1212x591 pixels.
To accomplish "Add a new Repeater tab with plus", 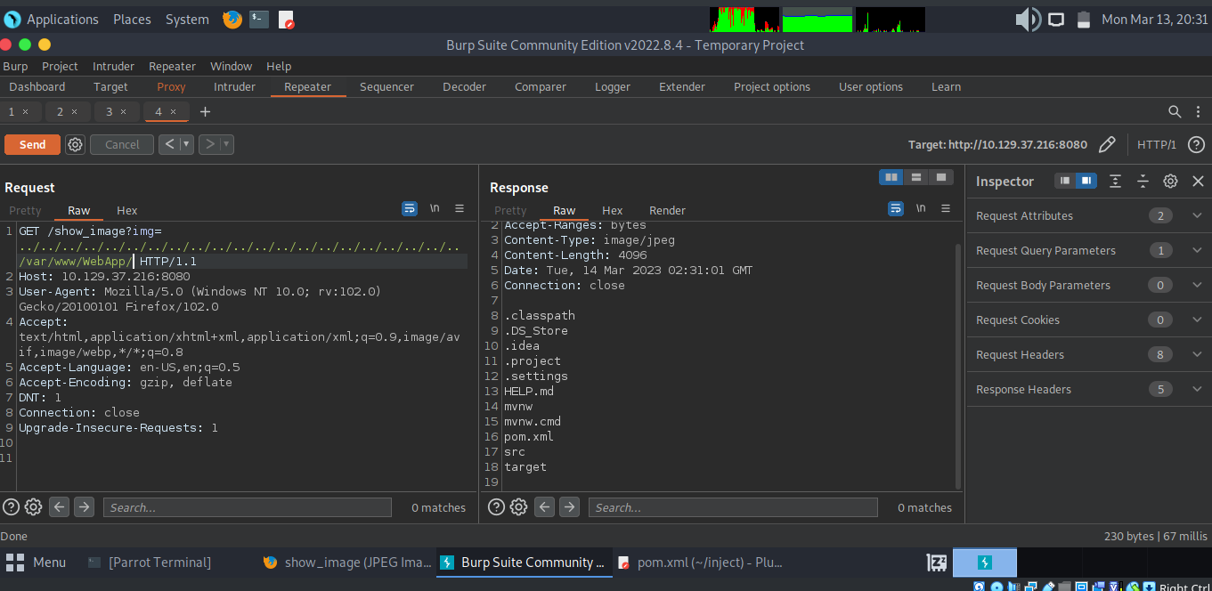I will tap(205, 111).
